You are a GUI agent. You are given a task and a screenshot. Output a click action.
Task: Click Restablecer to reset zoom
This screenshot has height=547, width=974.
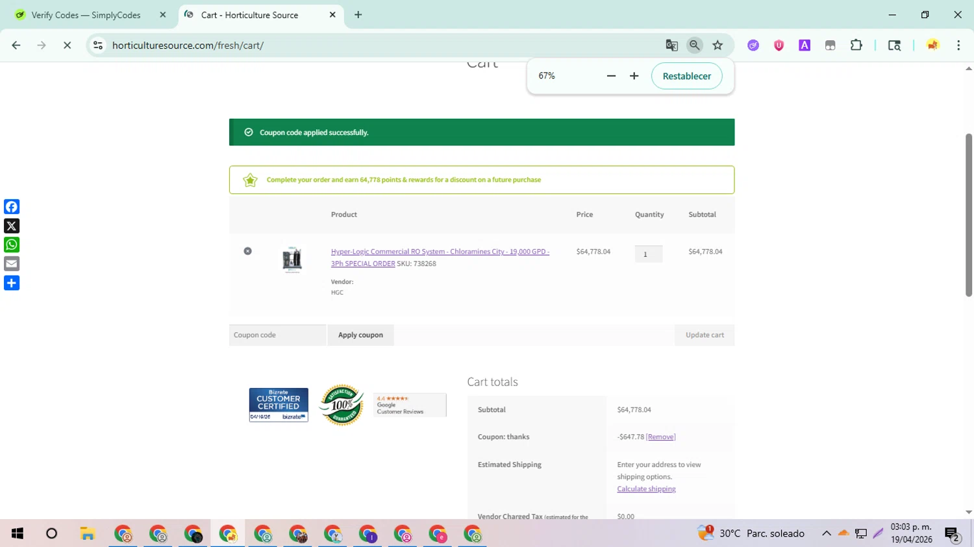coord(686,76)
